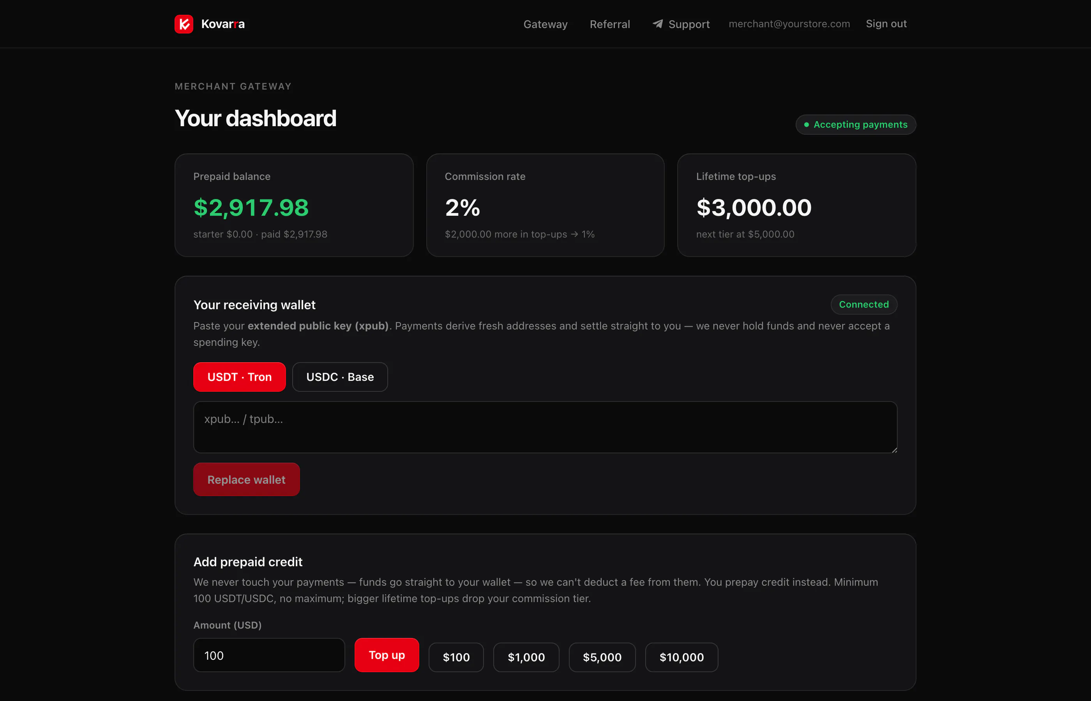
Task: Grab the resize handle of the xpub textarea
Action: 894,450
